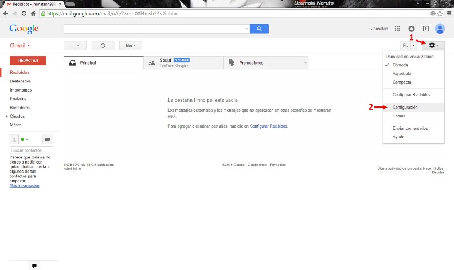This screenshot has height=270, width=454.
Task: Click the +Jhonatan profile link
Action: (378, 29)
